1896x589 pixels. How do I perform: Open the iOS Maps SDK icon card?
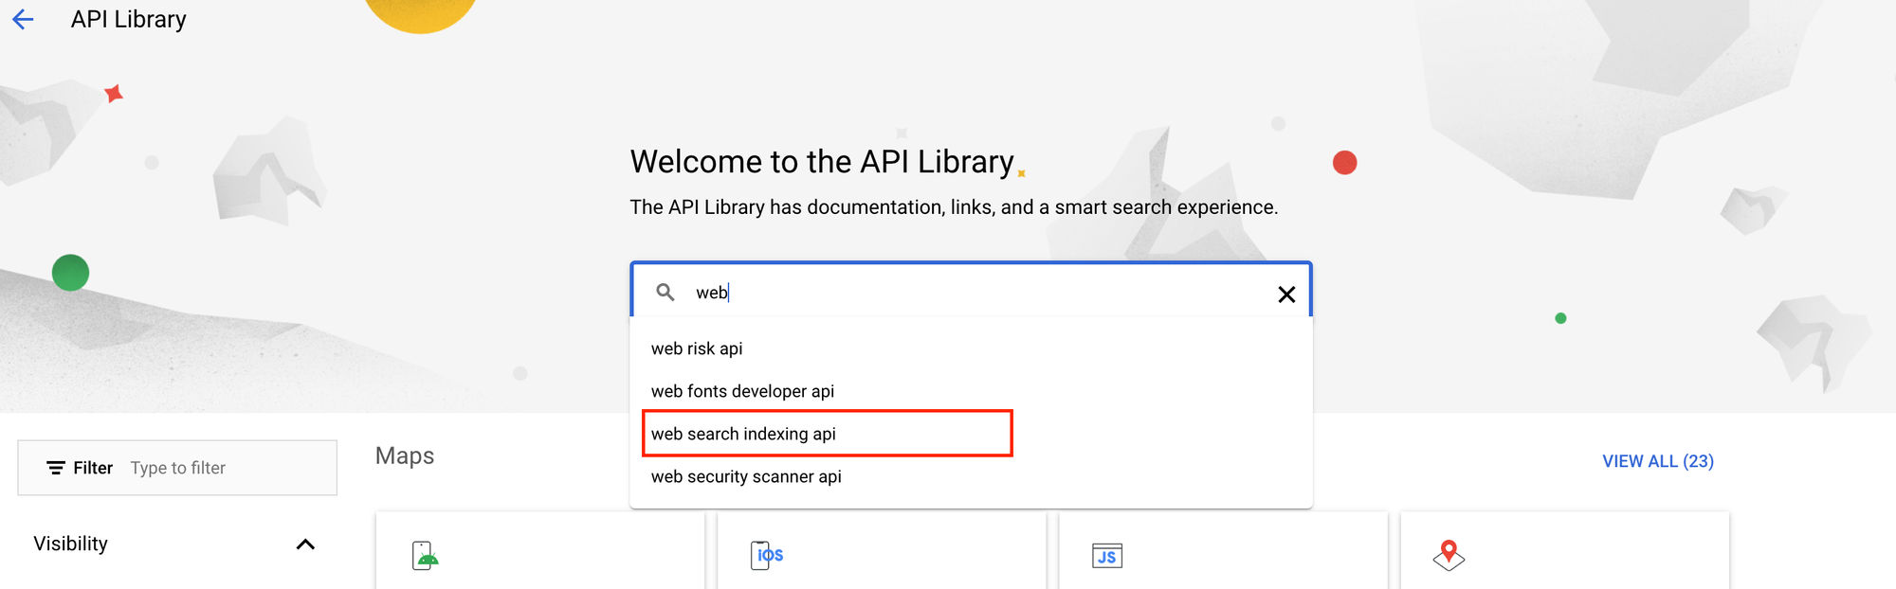pyautogui.click(x=767, y=555)
